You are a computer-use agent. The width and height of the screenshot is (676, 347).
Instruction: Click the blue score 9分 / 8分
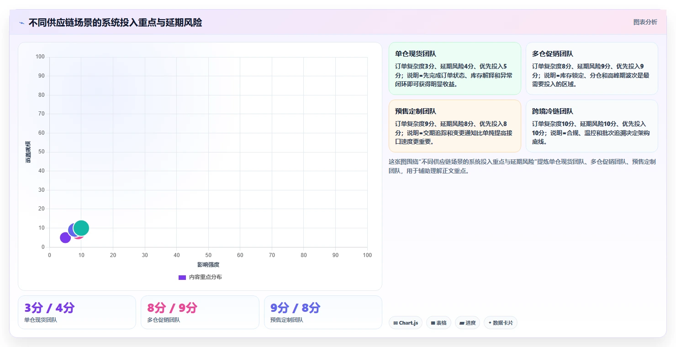pyautogui.click(x=296, y=308)
